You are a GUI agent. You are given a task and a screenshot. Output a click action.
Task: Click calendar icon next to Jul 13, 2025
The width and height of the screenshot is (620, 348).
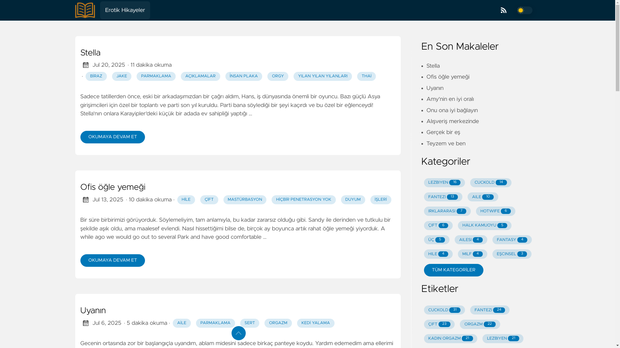point(86,200)
